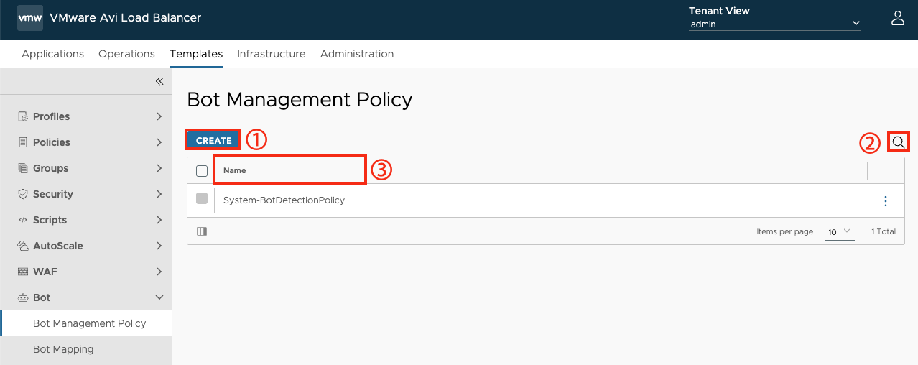The height and width of the screenshot is (365, 918).
Task: Open Bot Mapping sidebar item
Action: (x=86, y=349)
